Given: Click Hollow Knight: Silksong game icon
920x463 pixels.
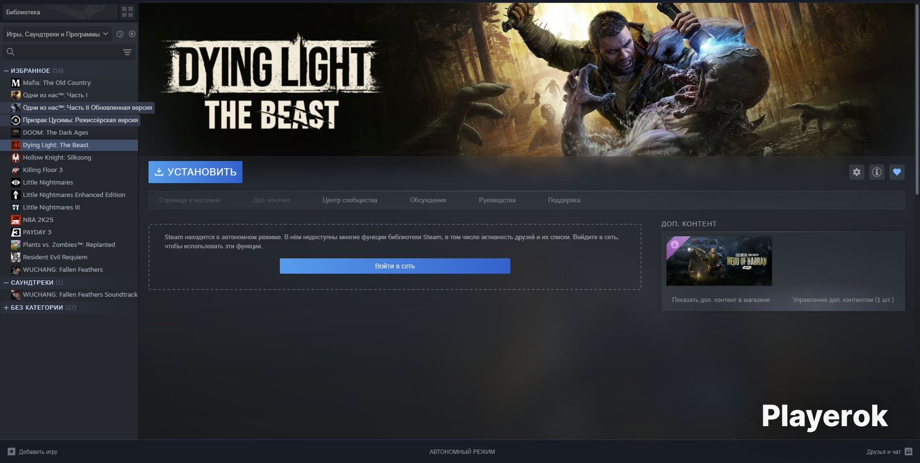Looking at the screenshot, I should point(16,158).
